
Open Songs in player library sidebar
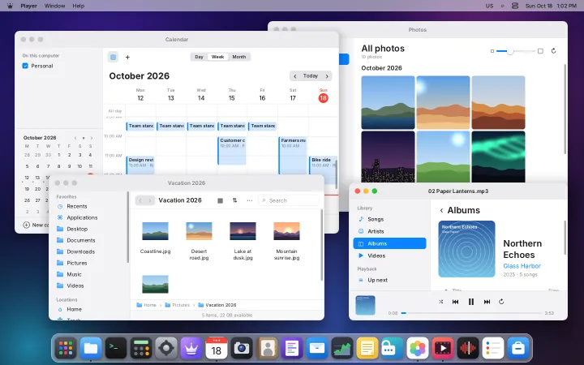(x=389, y=219)
